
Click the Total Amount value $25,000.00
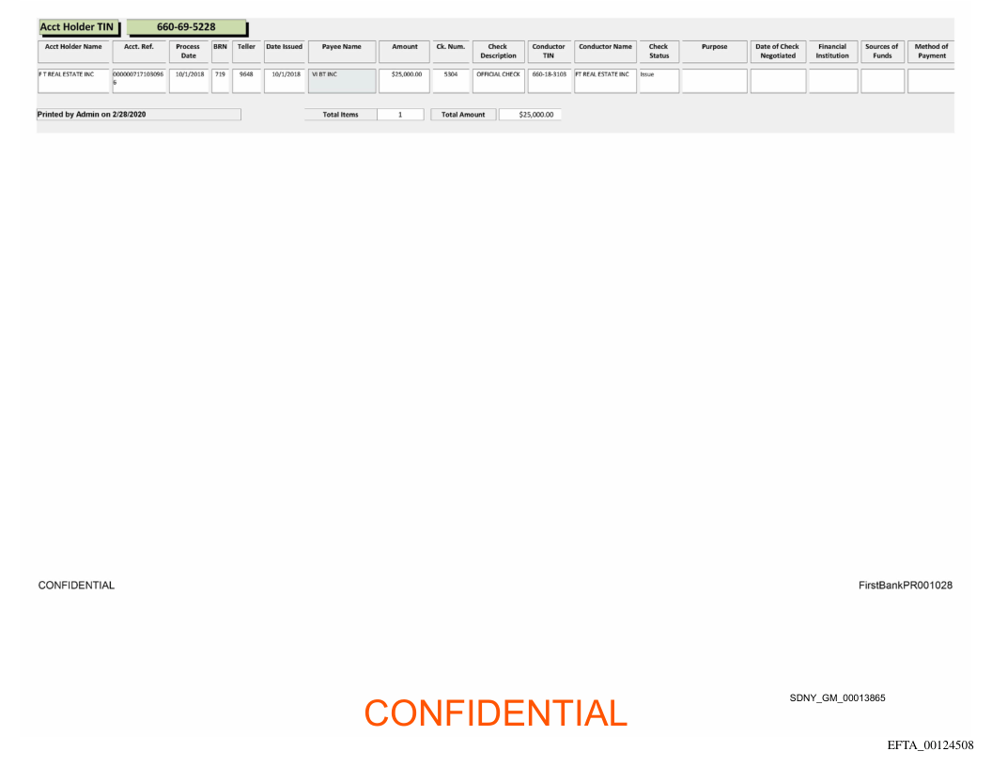[x=535, y=115]
